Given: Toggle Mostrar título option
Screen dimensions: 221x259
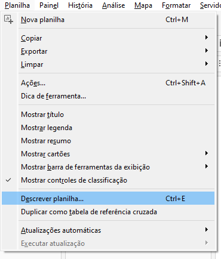Looking at the screenshot, I should click(x=108, y=115).
